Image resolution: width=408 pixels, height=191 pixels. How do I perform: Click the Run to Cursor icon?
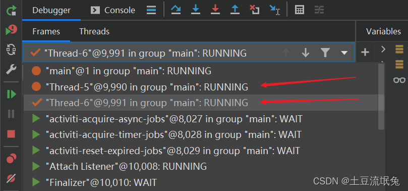pos(274,10)
